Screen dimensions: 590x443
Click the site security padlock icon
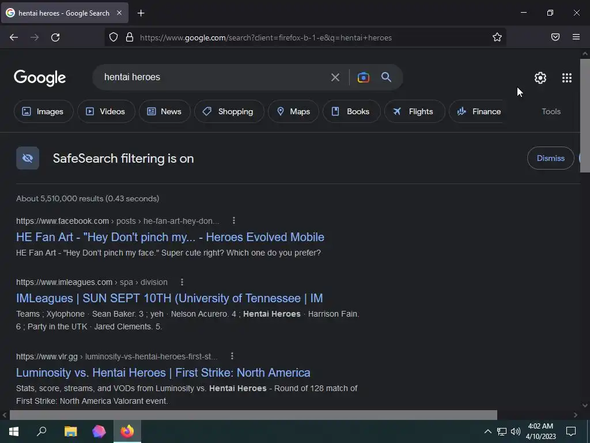pyautogui.click(x=130, y=37)
